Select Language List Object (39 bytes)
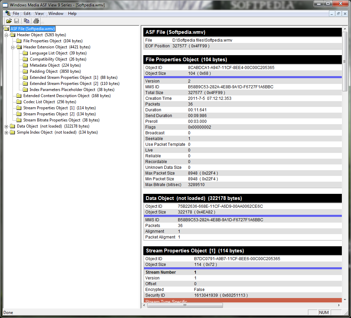Image resolution: width=351 pixels, height=318 pixels. (x=58, y=53)
